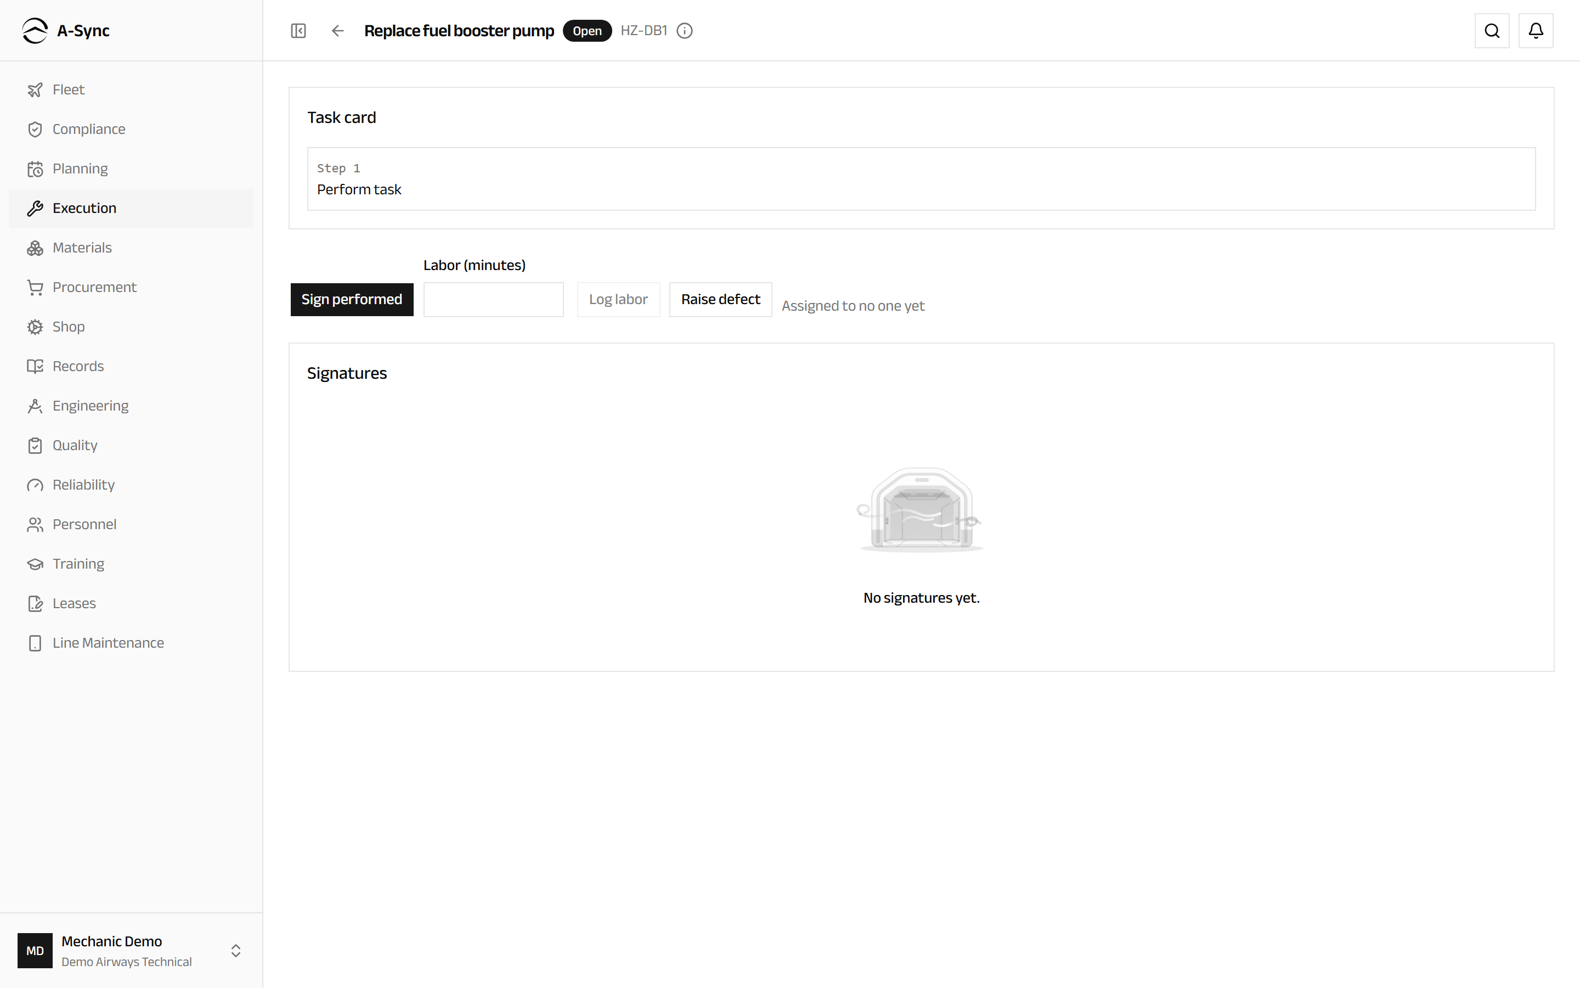Click the HZ-DB1 aircraft label
This screenshot has height=988, width=1580.
[644, 31]
